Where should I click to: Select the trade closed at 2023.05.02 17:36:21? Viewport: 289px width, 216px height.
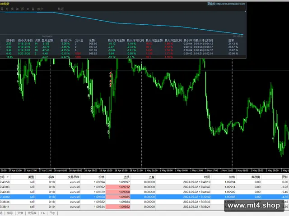[144, 207]
